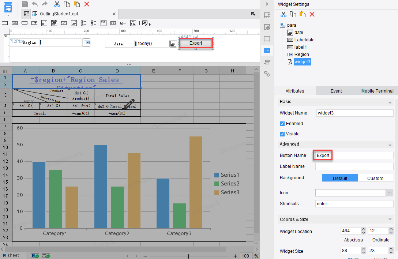Click the zoom slider handle in the status bar
Viewport: 398px width, 259px height.
click(x=188, y=256)
